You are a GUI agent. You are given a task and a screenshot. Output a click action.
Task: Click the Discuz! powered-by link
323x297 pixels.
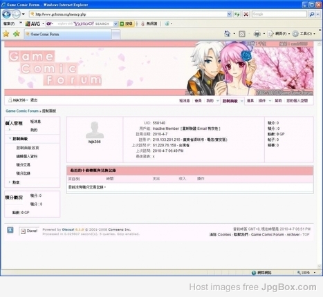click(68, 229)
